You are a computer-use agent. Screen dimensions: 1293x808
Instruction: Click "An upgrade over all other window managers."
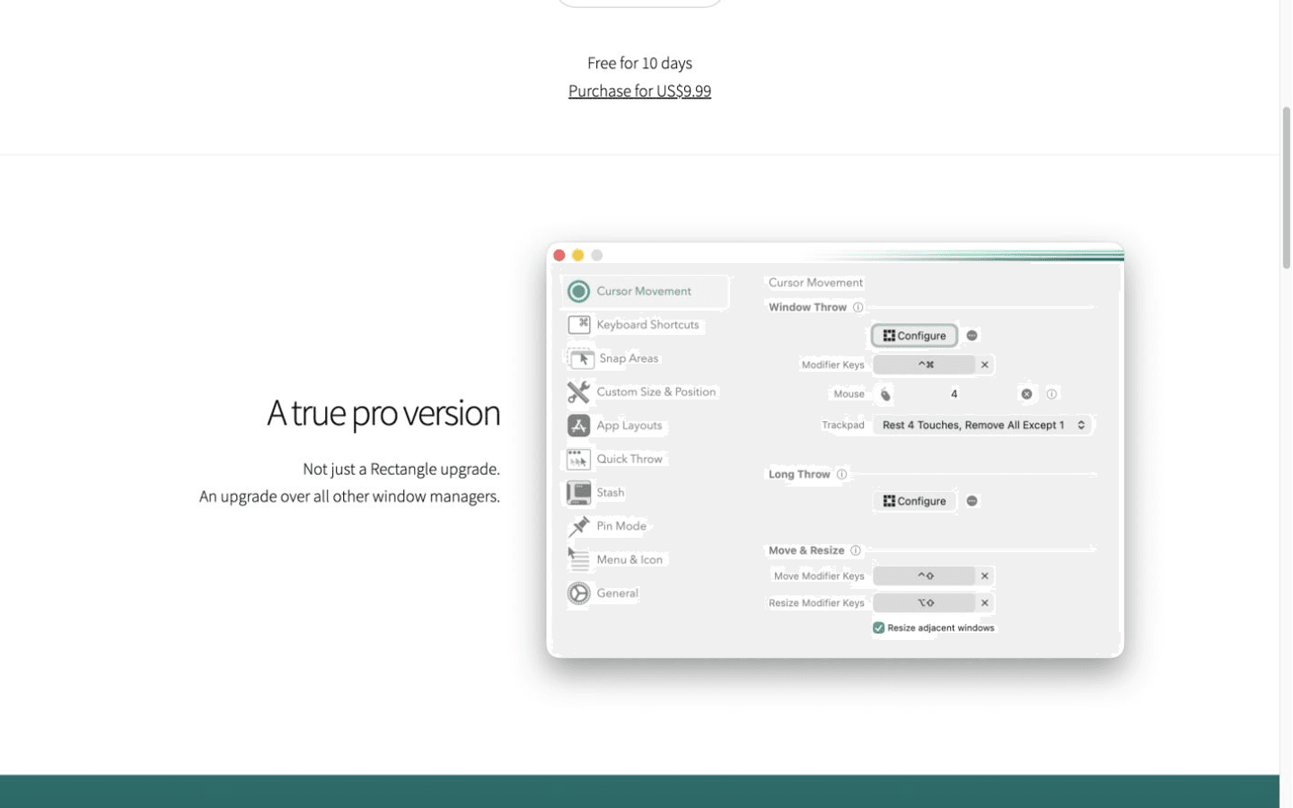point(349,496)
